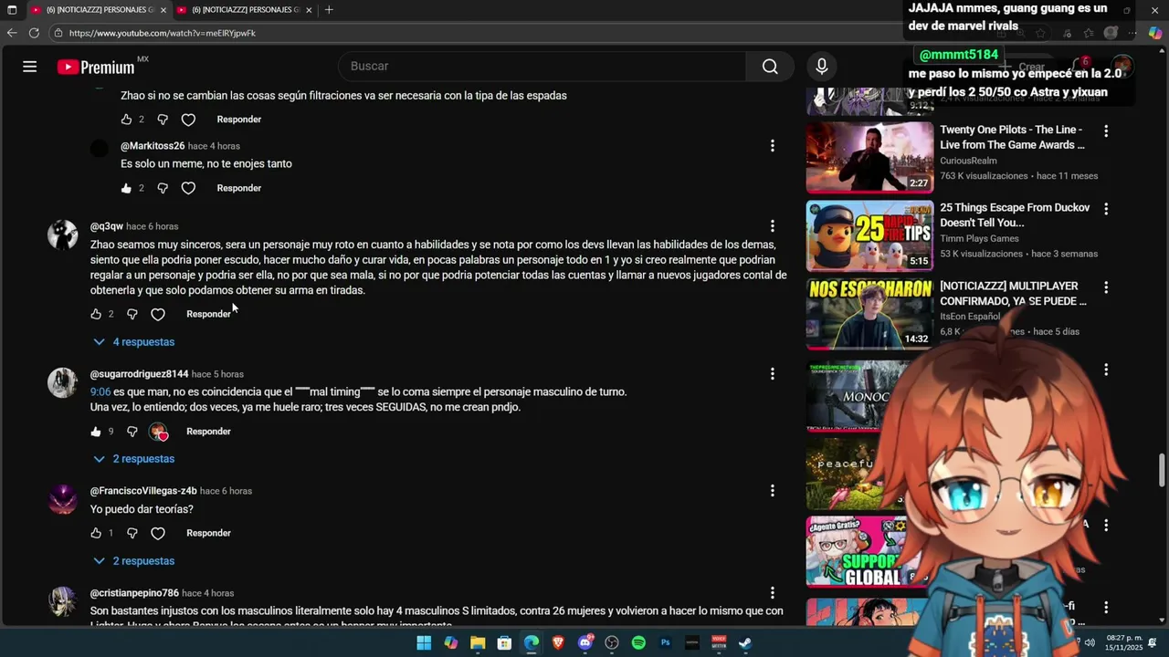Viewport: 1169px width, 657px height.
Task: Click the YouTube Premium logo
Action: (x=96, y=67)
